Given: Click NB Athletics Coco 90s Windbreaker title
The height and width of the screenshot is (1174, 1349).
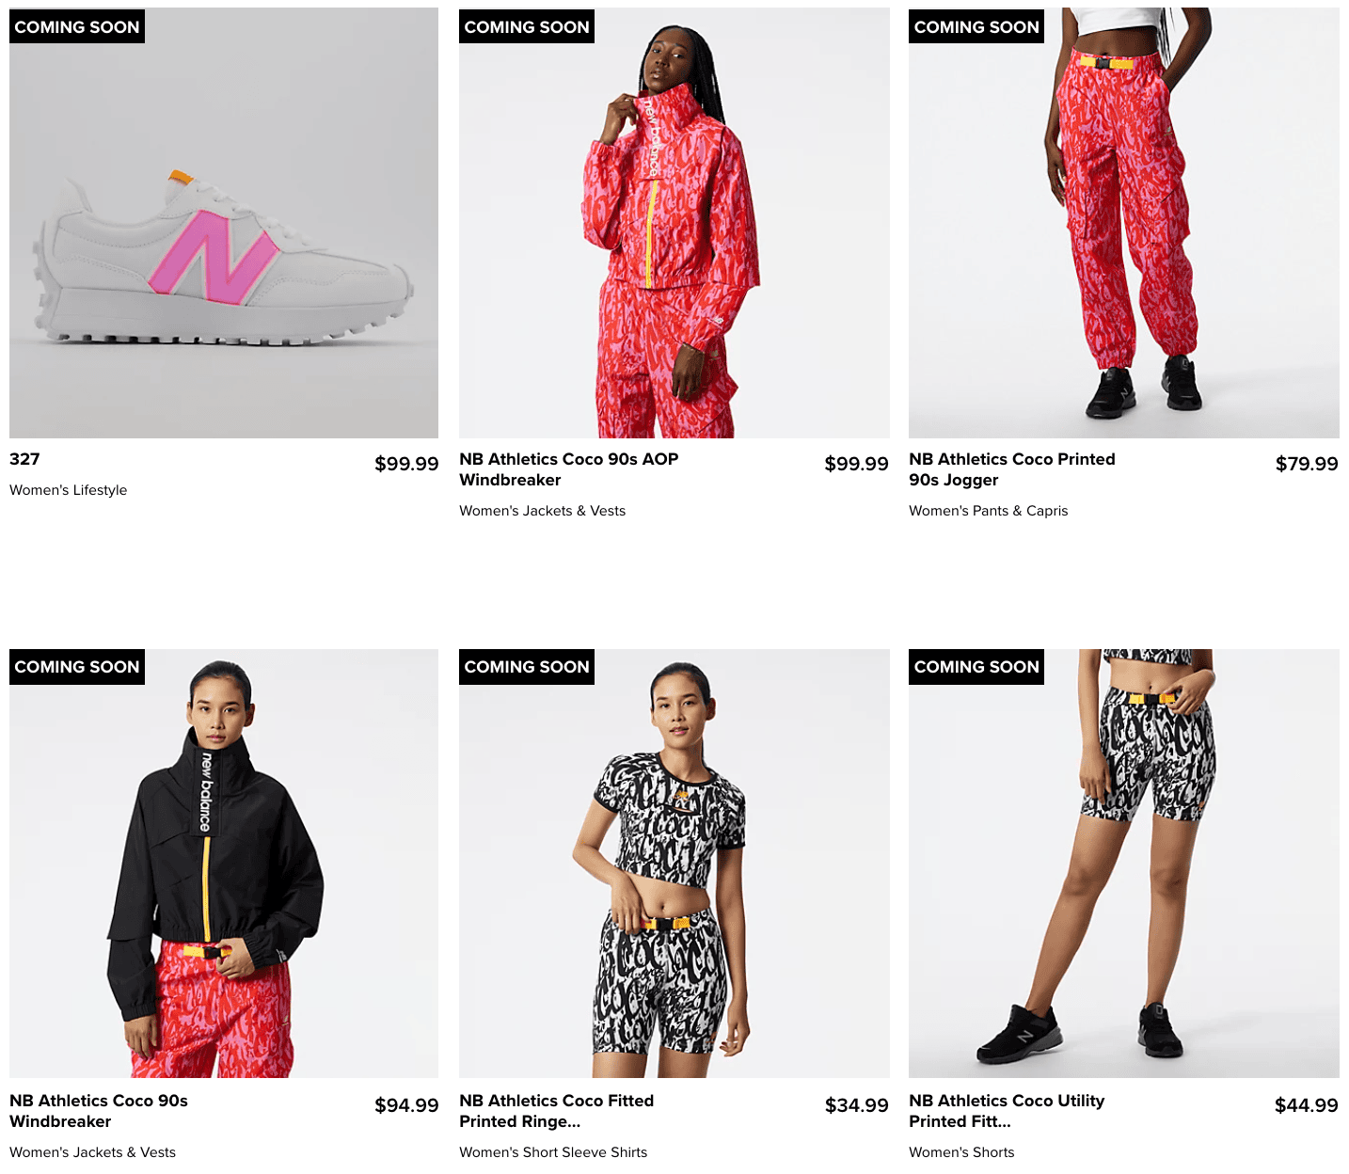Looking at the screenshot, I should tap(99, 1111).
